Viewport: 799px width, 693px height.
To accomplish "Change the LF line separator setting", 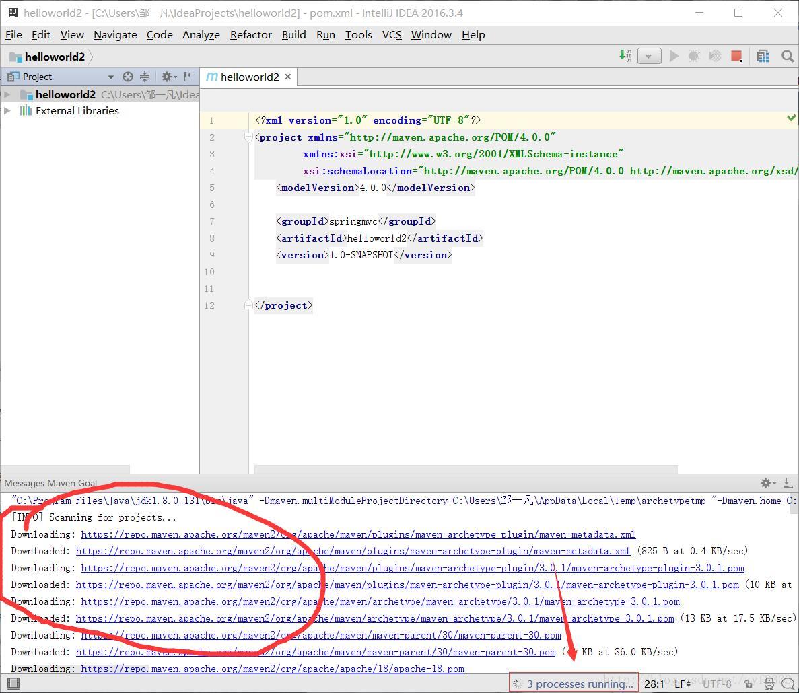I will point(683,684).
